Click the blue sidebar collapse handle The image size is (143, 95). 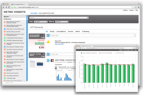point(27,48)
